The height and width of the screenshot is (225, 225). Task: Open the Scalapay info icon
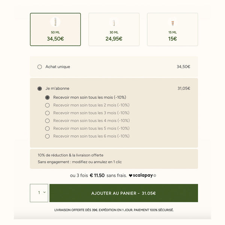[154, 175]
